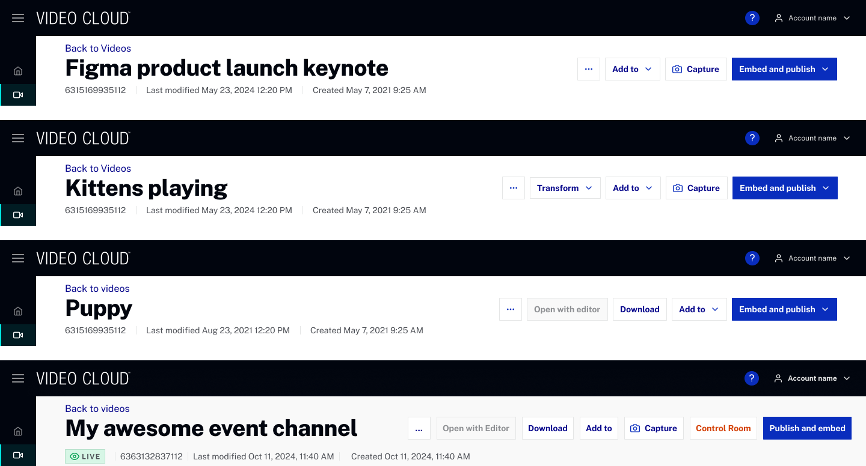Expand Transform dropdown for Kittens playing
Image resolution: width=866 pixels, height=466 pixels.
coord(565,188)
